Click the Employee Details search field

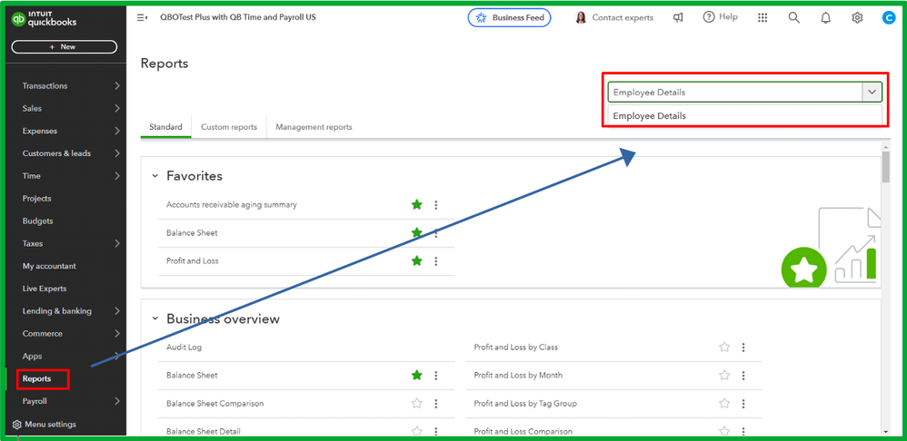[x=734, y=93]
